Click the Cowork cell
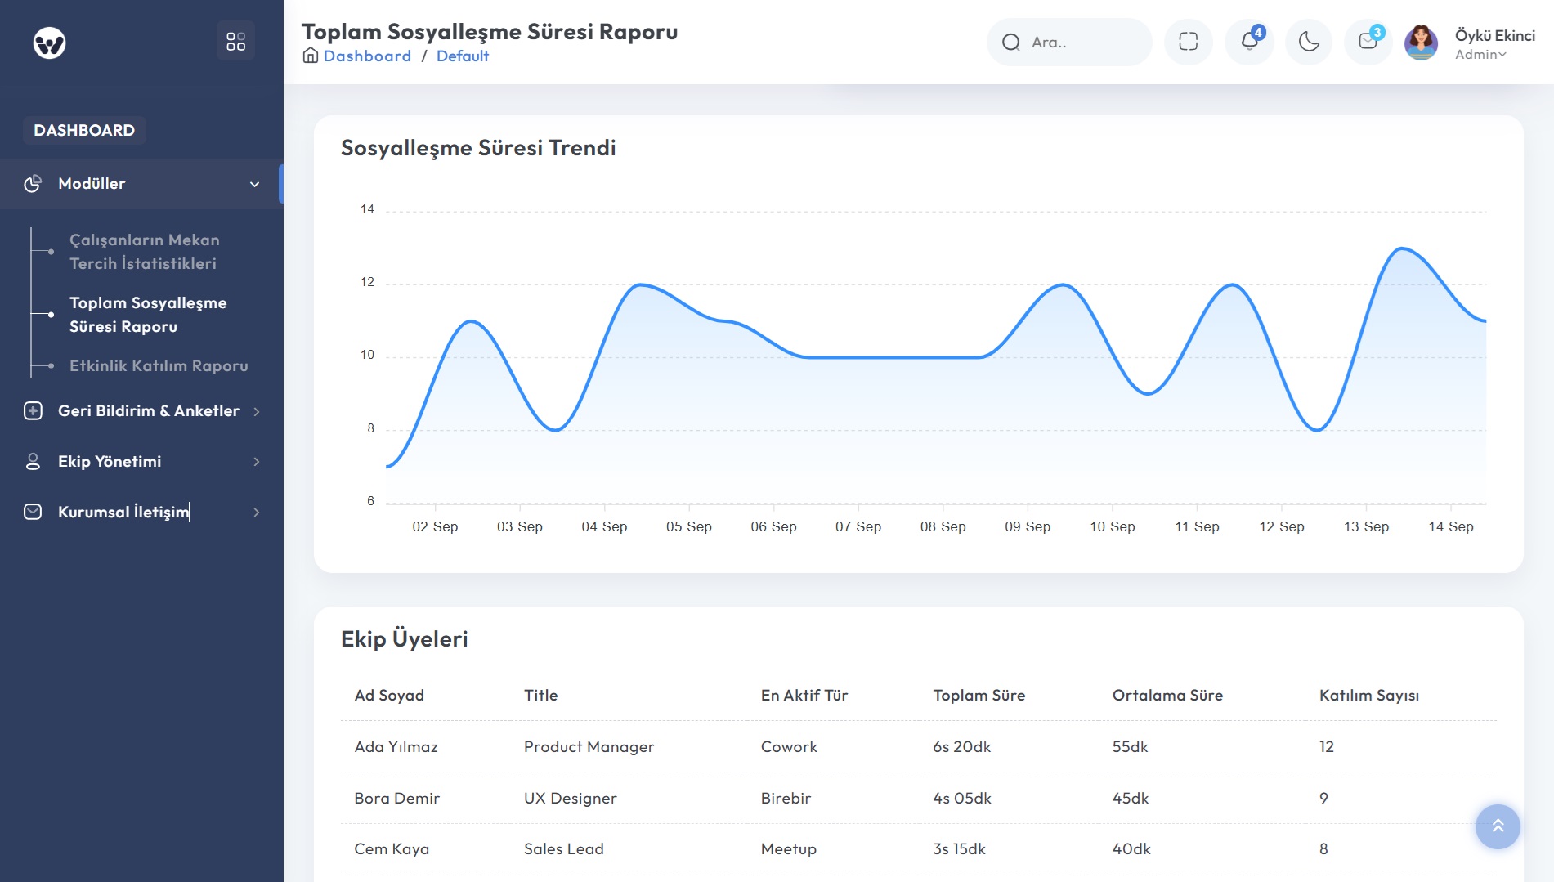 click(x=789, y=747)
